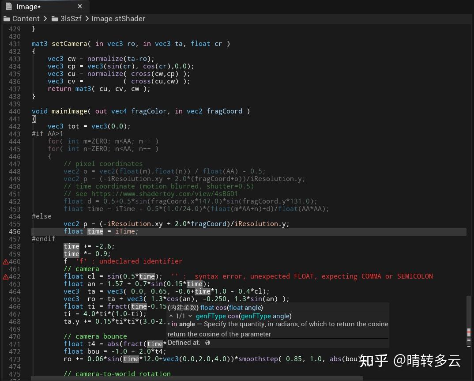
Task: Show previous overload in signature tooltip
Action: (x=171, y=316)
